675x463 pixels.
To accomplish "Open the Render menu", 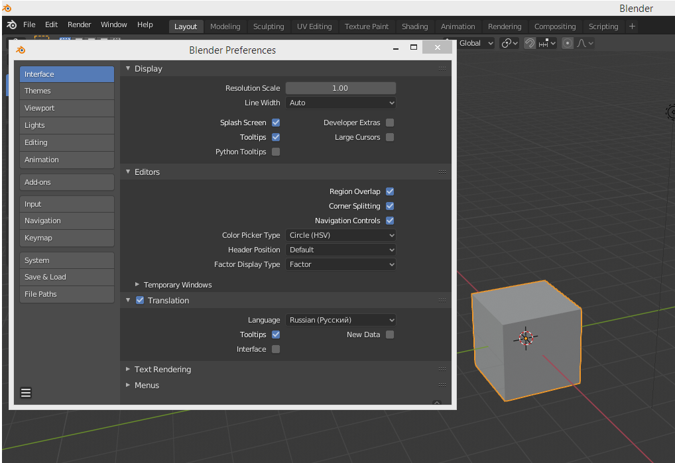I will pos(79,25).
